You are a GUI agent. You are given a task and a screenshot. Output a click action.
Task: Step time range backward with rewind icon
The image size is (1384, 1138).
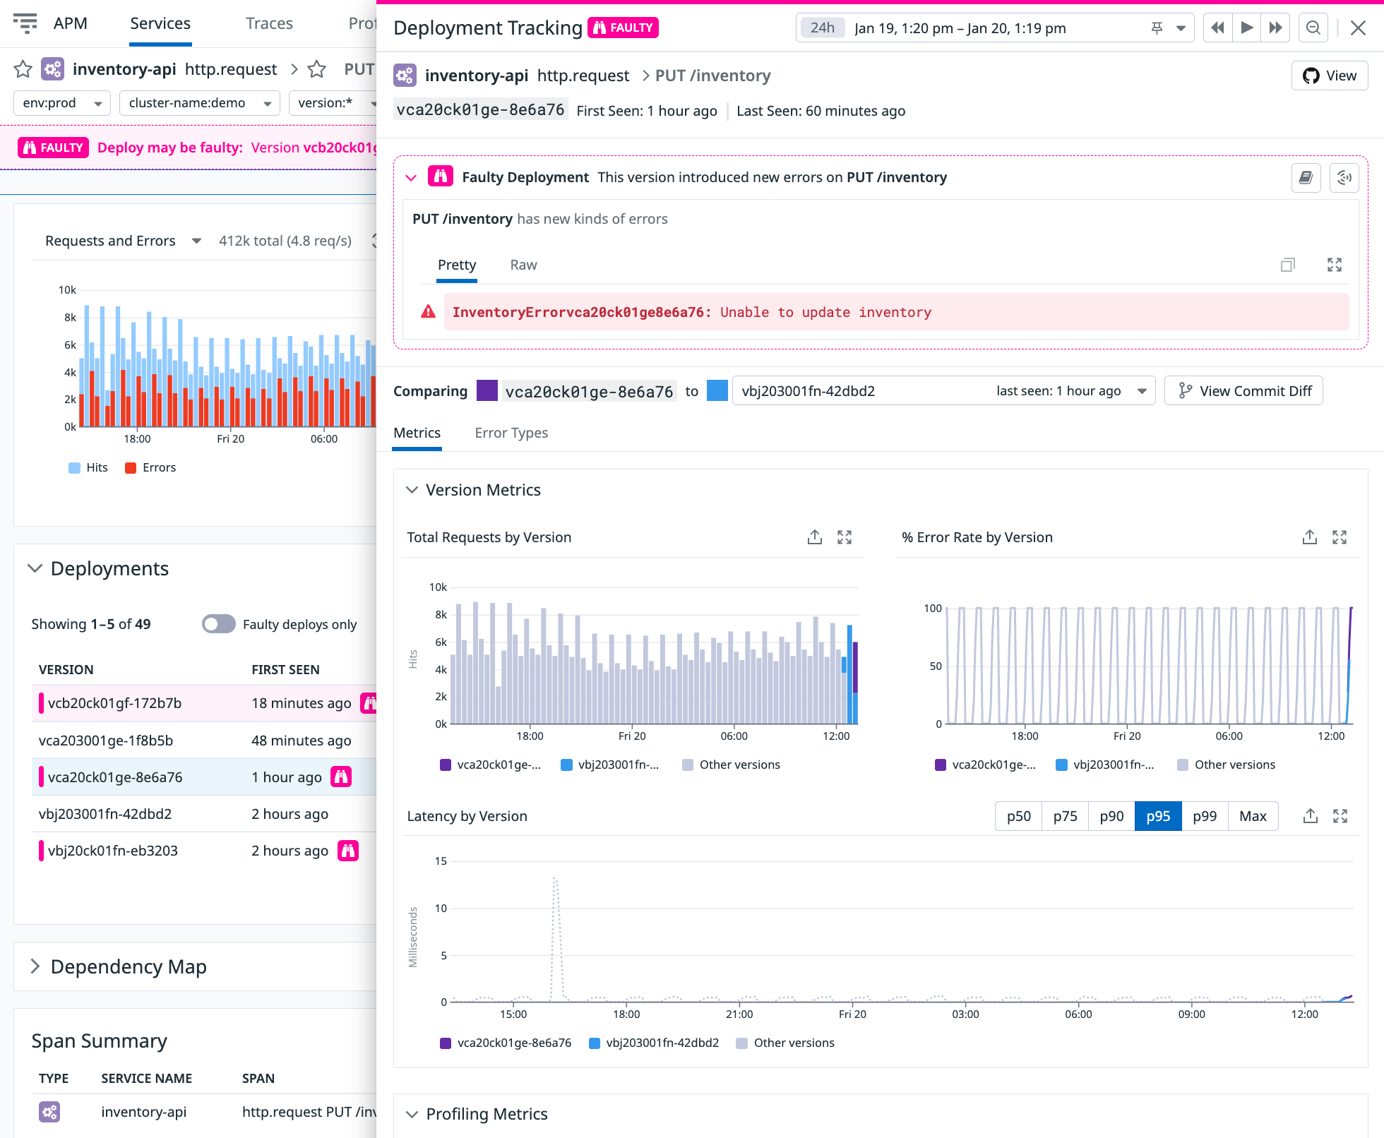[x=1217, y=28]
